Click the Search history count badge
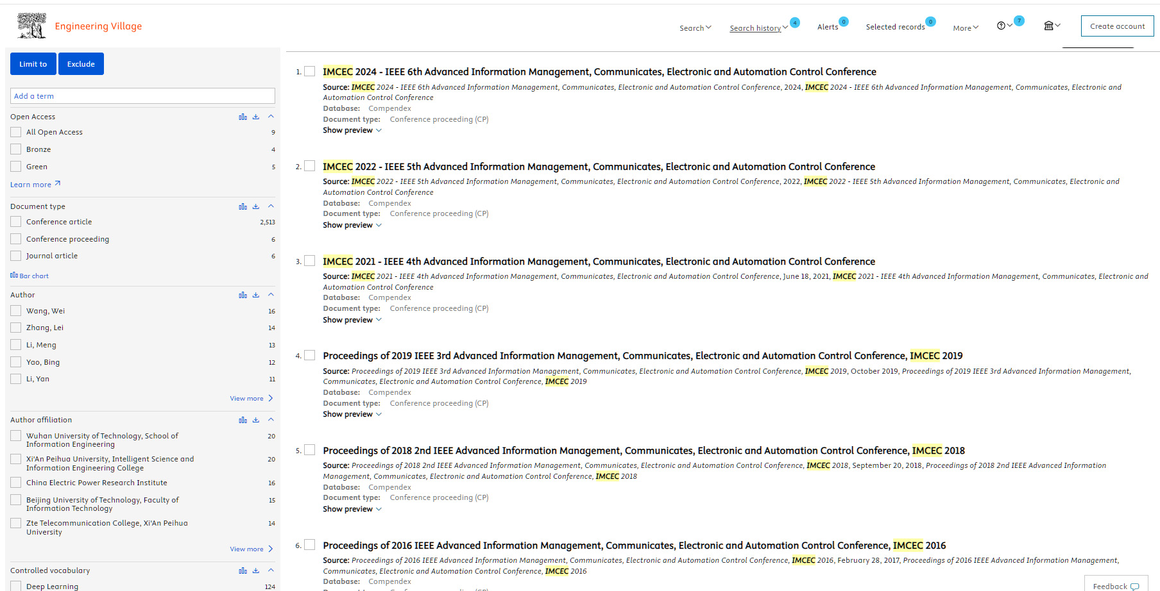1160x591 pixels. pyautogui.click(x=795, y=22)
